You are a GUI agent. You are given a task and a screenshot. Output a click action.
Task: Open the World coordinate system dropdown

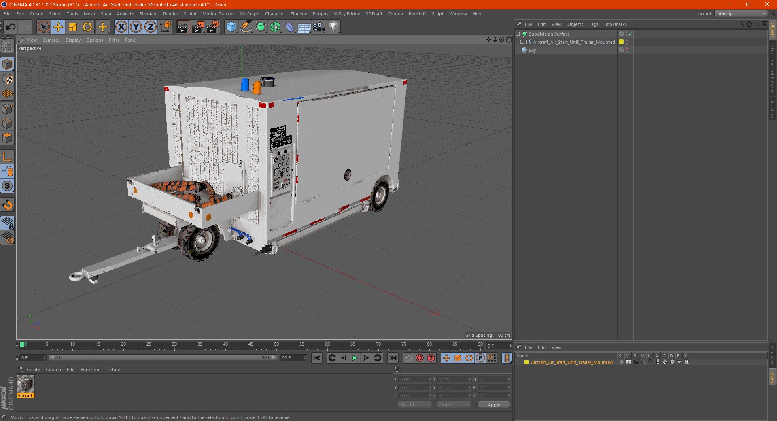point(415,404)
